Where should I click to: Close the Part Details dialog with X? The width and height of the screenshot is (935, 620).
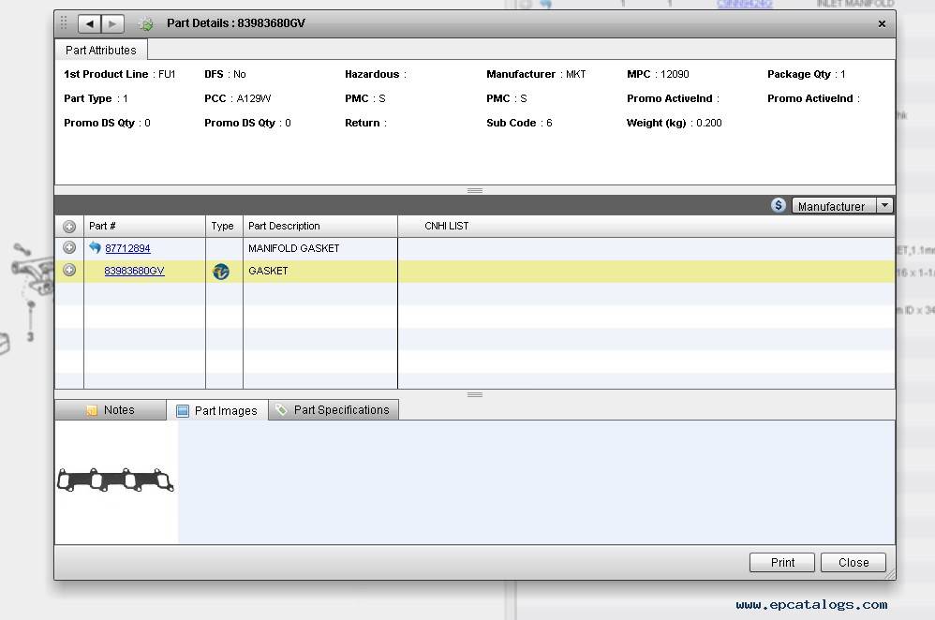(882, 24)
